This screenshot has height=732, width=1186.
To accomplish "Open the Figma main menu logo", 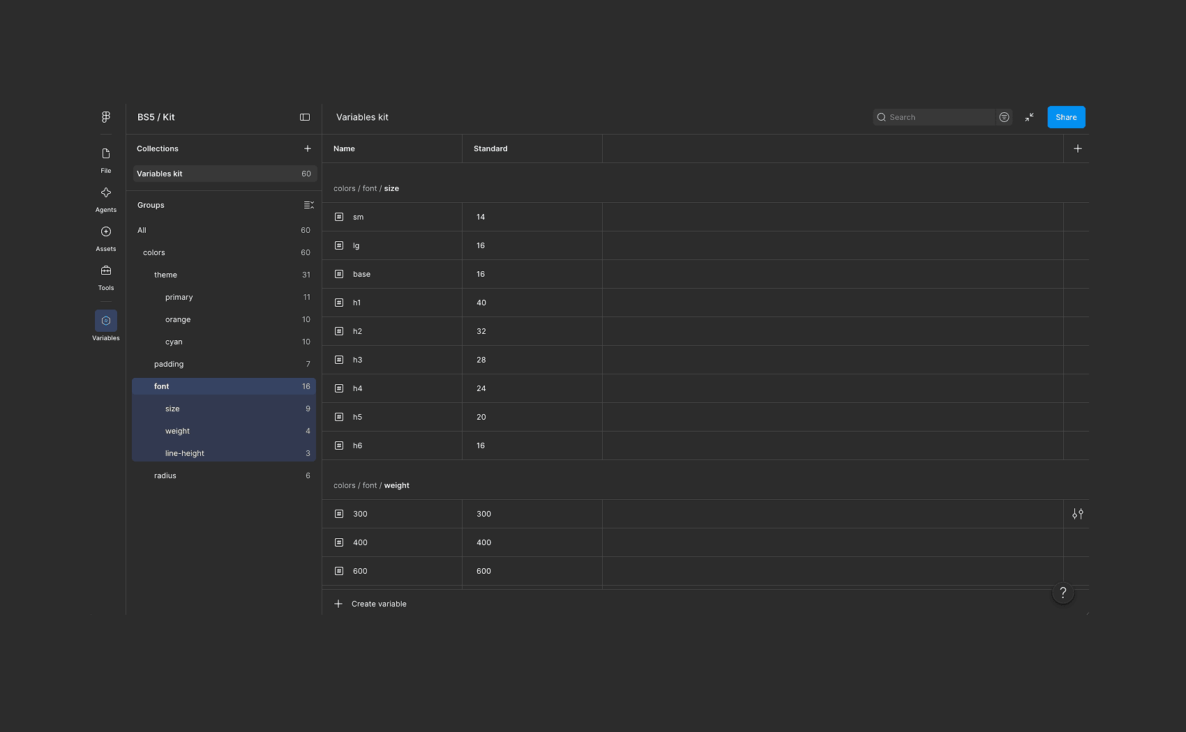I will (x=106, y=117).
